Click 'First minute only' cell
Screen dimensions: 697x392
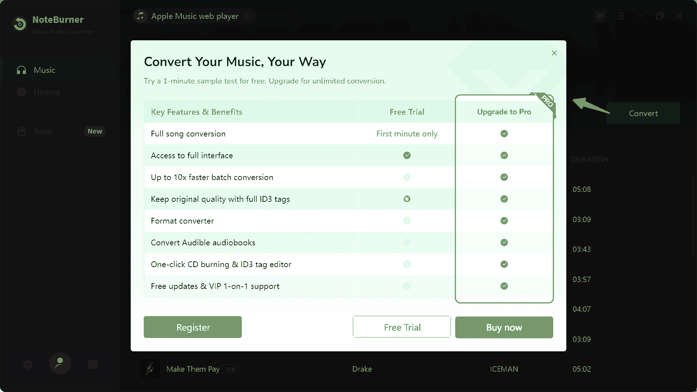click(407, 134)
